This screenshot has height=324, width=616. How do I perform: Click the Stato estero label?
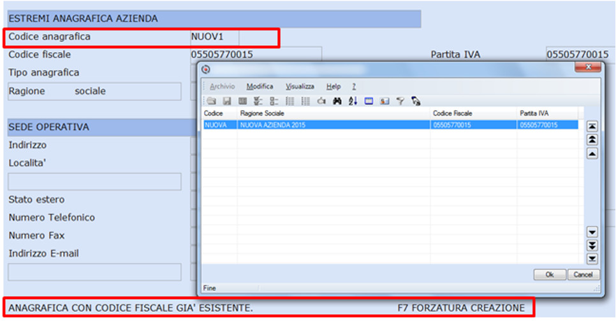tap(36, 199)
